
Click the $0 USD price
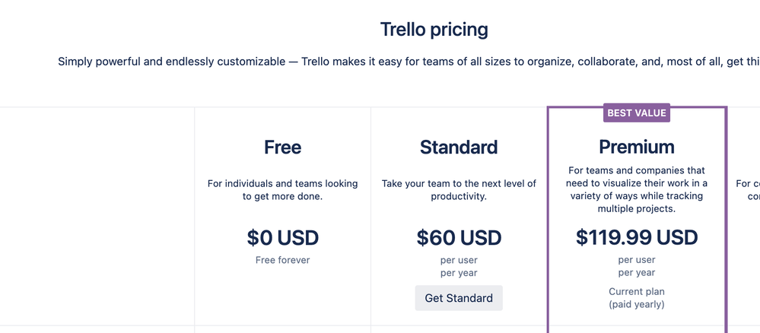282,237
